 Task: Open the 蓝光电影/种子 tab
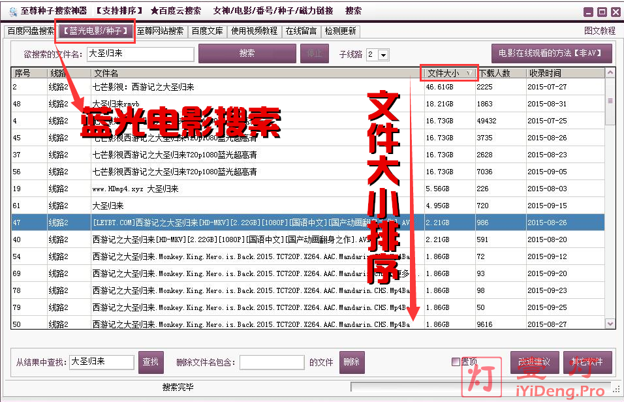click(x=95, y=31)
